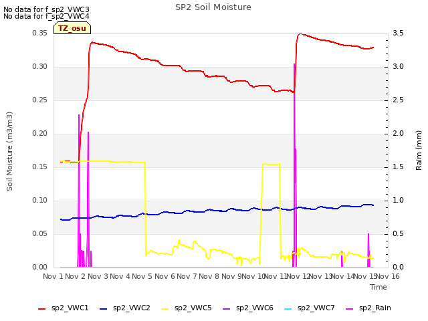Click the sp2_VWC5 legend entry
This screenshot has width=428, height=321.
click(x=187, y=308)
